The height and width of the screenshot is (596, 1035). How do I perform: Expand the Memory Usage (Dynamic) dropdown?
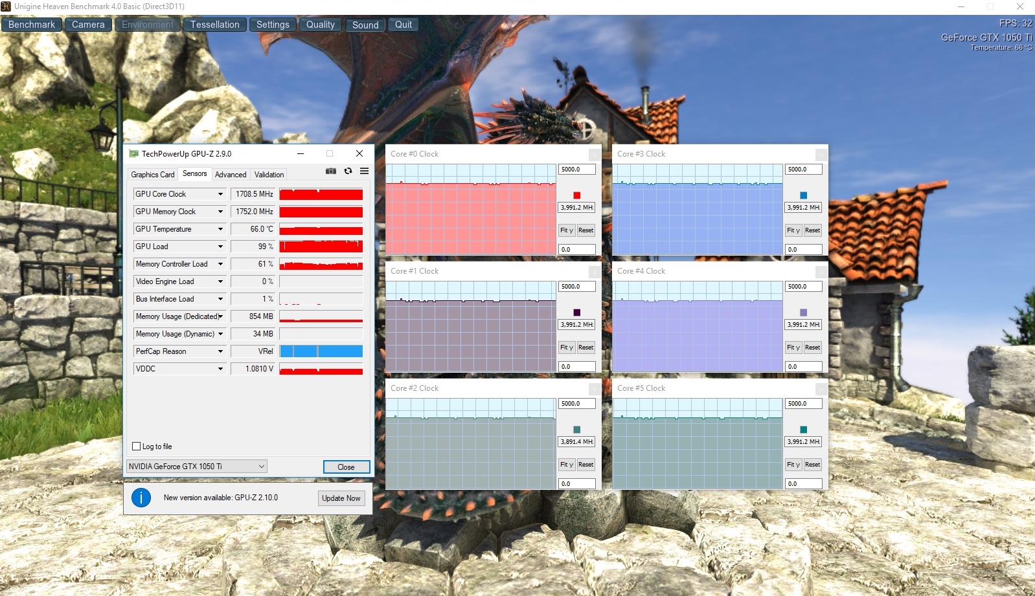click(x=220, y=334)
